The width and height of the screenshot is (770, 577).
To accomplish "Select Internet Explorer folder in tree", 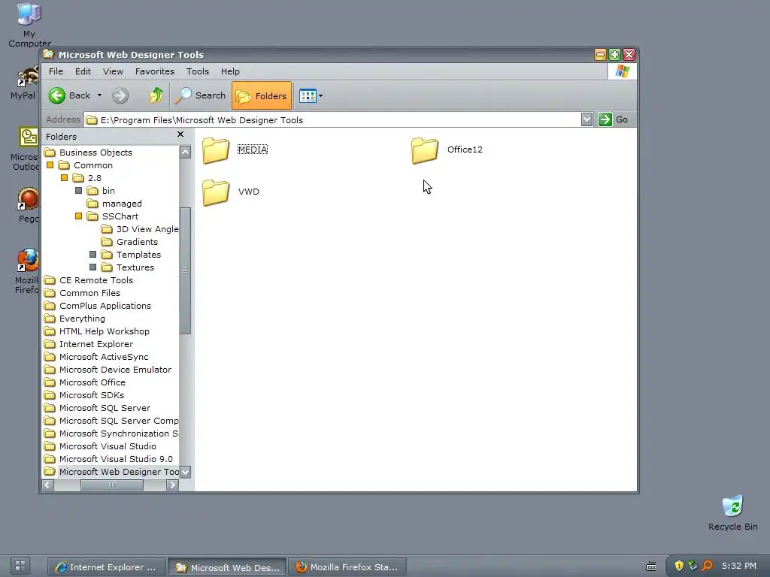I will (x=89, y=344).
